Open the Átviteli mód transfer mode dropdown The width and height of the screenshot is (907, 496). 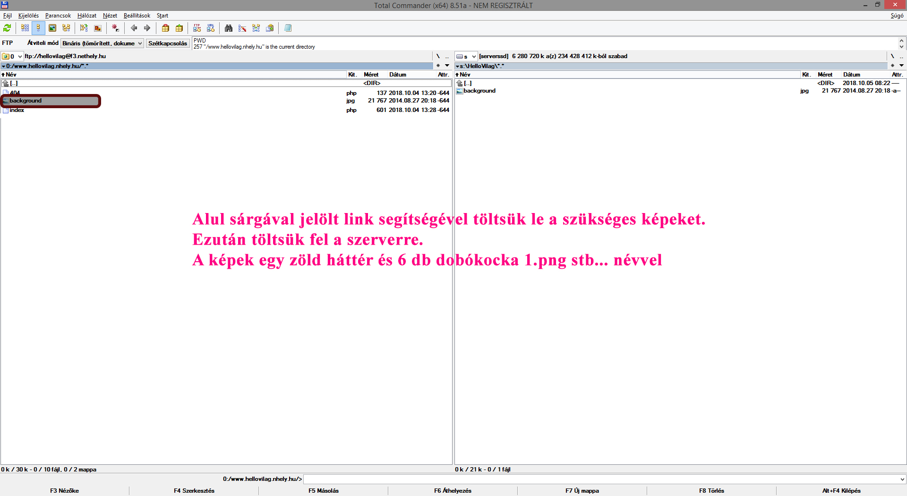(102, 43)
